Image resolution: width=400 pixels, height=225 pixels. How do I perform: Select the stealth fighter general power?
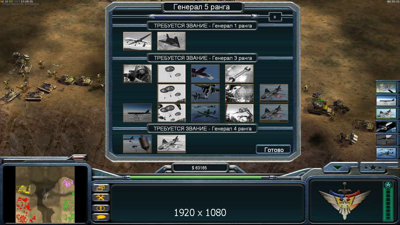click(x=171, y=41)
